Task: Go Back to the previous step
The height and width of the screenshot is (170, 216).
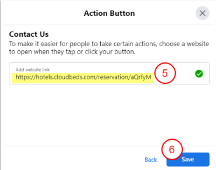Action: click(151, 160)
